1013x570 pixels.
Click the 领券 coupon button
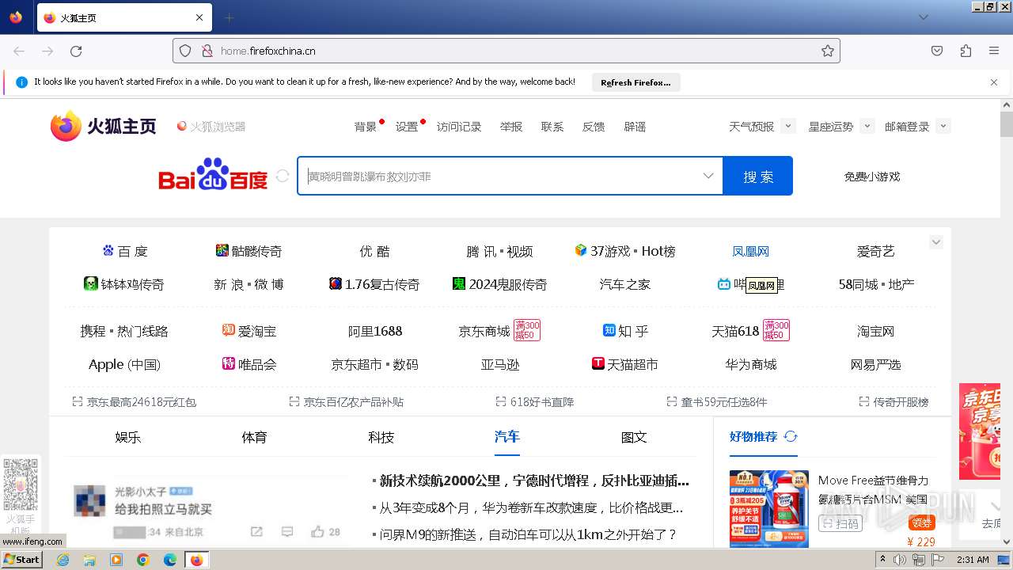point(922,522)
